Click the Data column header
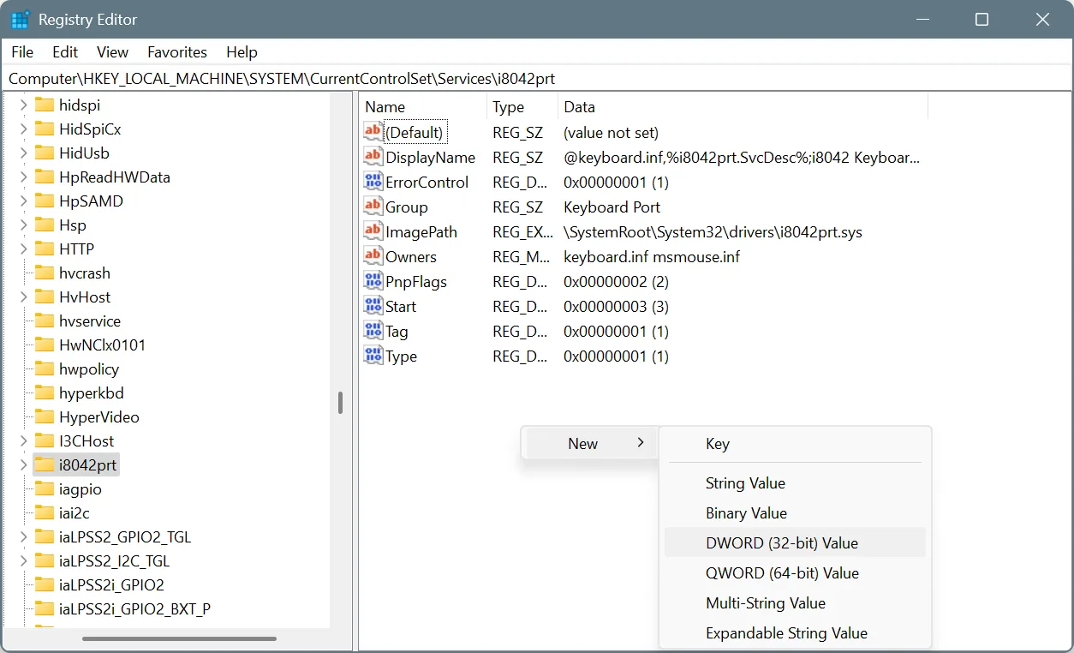 tap(743, 107)
